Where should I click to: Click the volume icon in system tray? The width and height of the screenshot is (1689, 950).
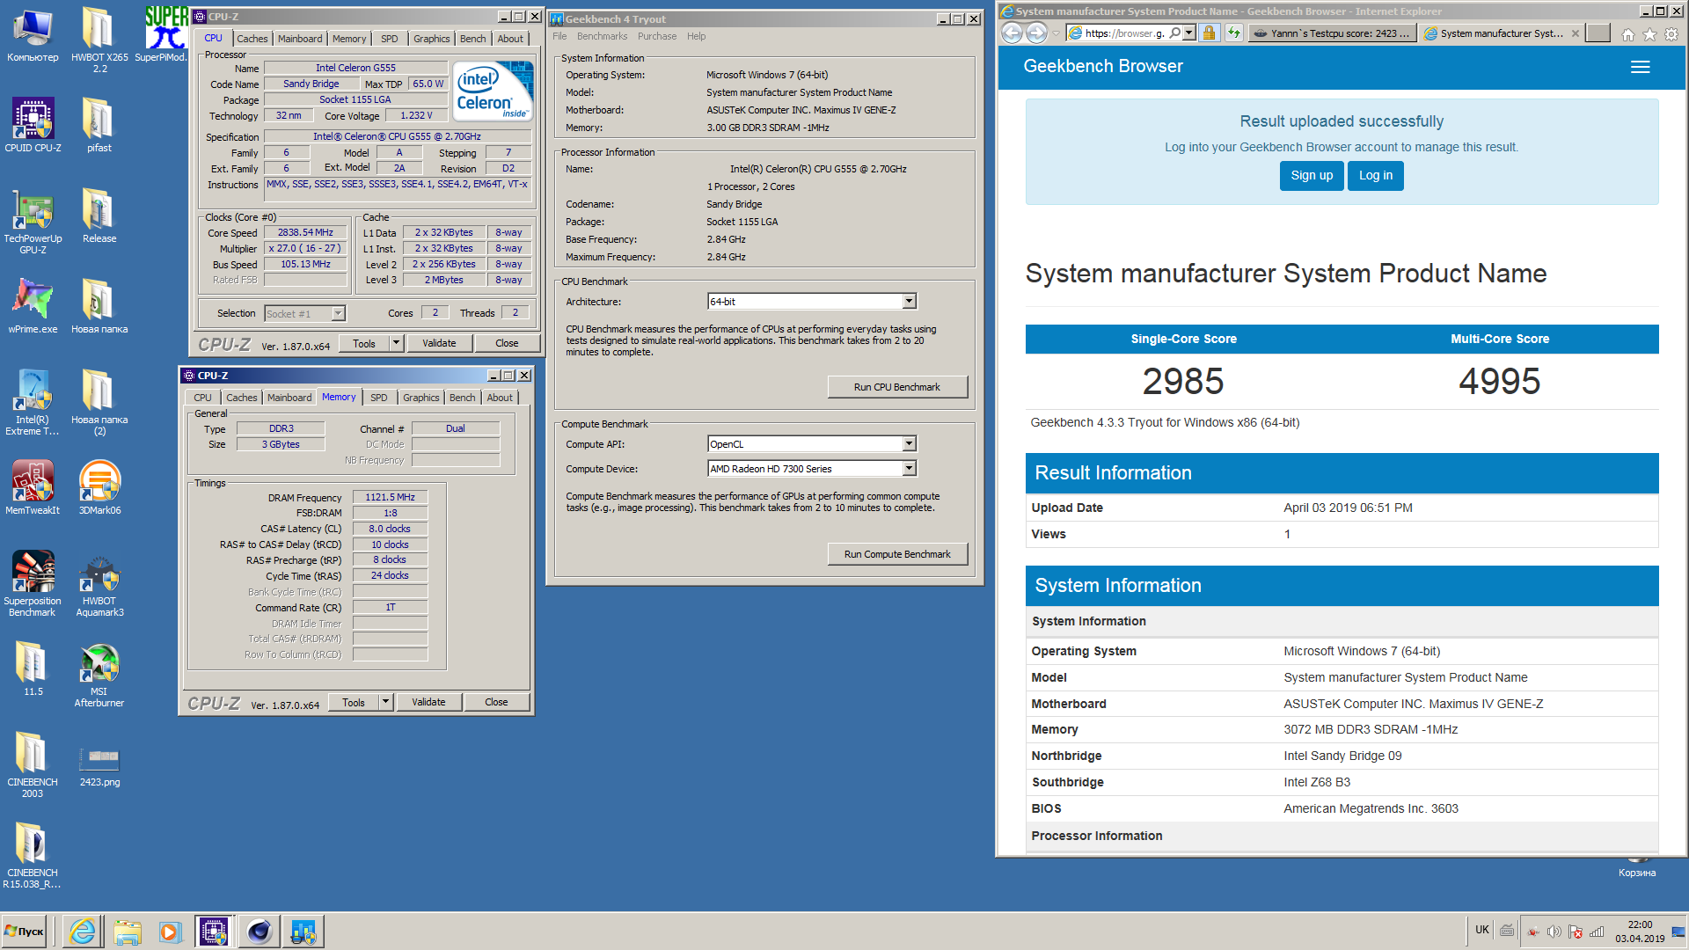(1554, 932)
